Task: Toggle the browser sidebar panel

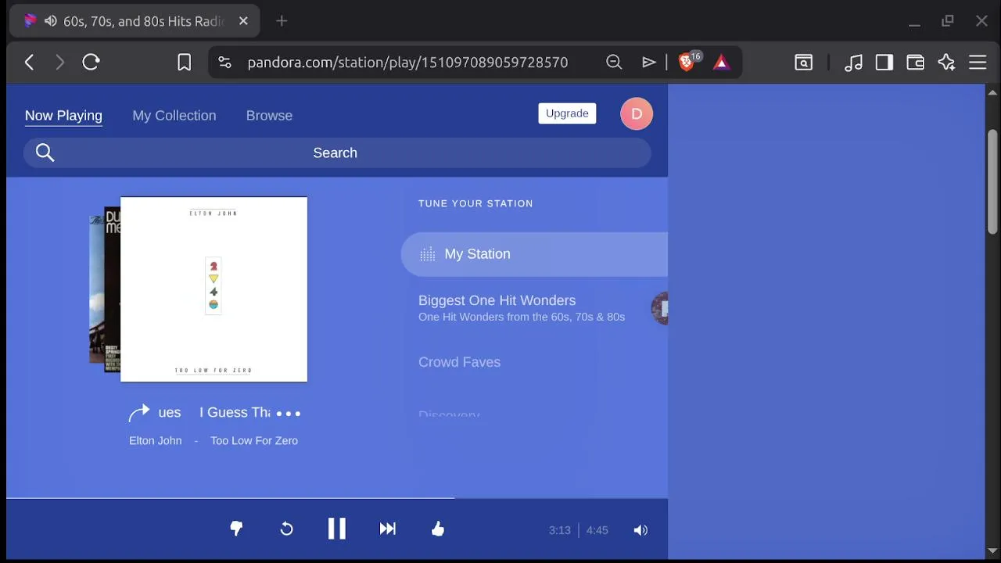Action: tap(884, 63)
